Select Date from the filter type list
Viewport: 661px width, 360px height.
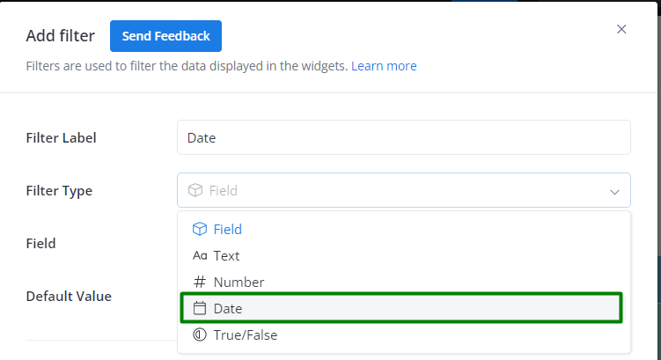[401, 308]
